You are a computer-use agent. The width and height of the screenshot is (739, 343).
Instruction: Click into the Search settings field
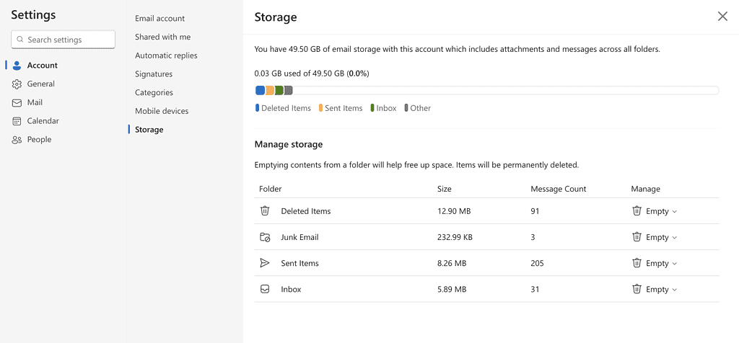click(64, 40)
